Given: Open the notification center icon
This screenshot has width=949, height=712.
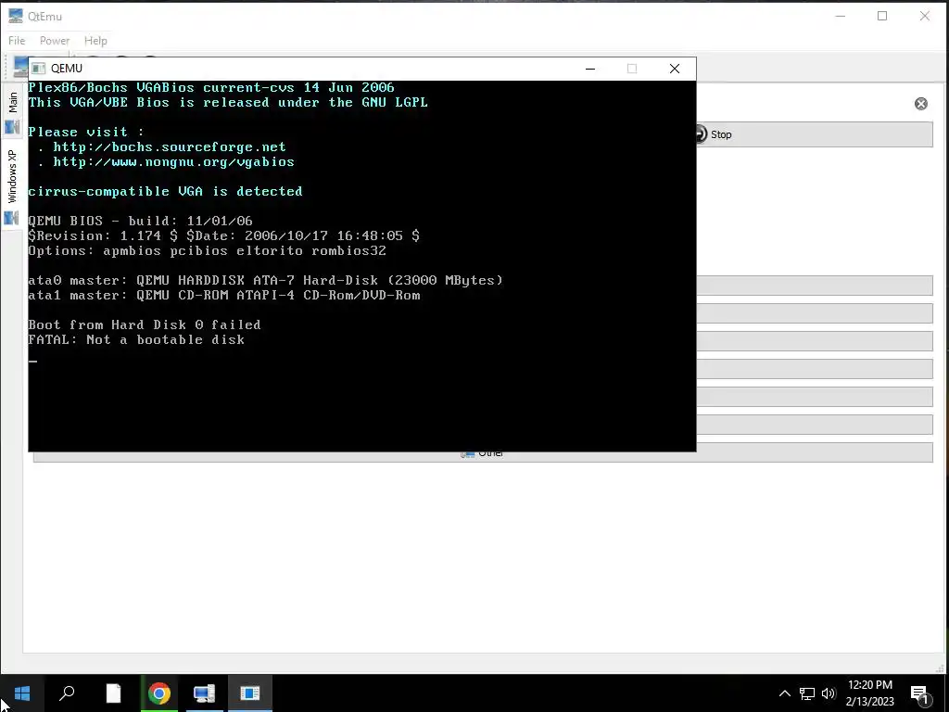Looking at the screenshot, I should (920, 693).
